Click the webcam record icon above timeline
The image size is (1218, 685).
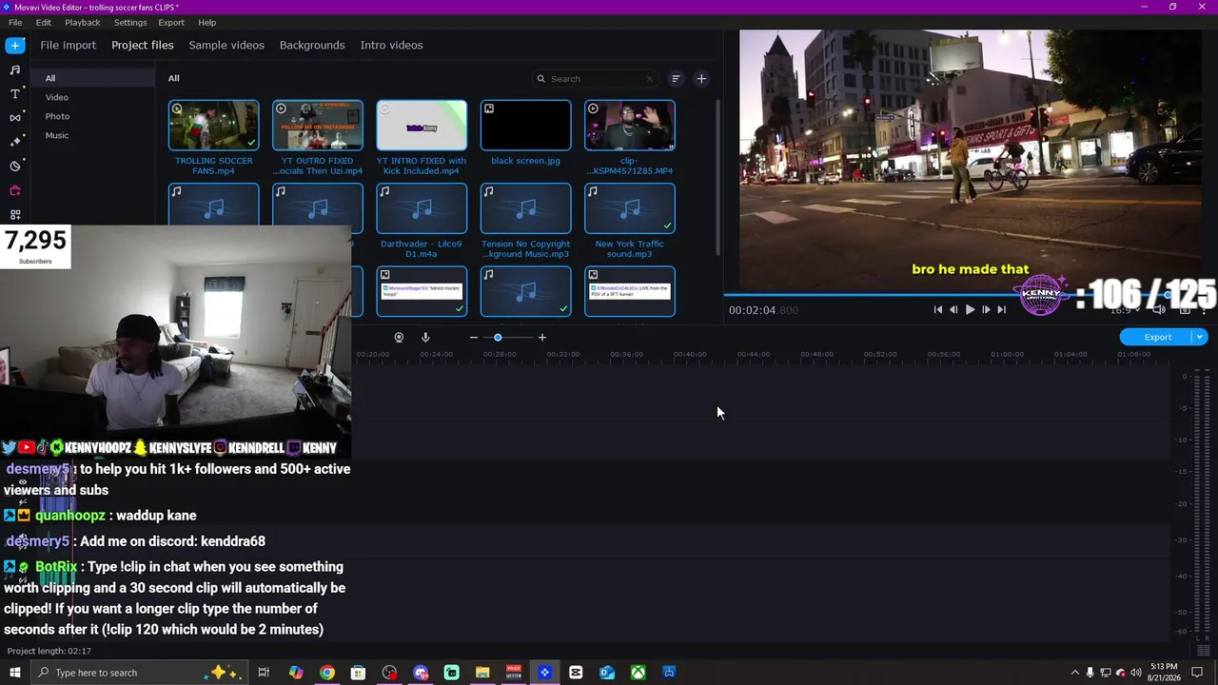pyautogui.click(x=399, y=338)
